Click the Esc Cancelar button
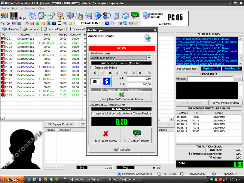 click(122, 150)
